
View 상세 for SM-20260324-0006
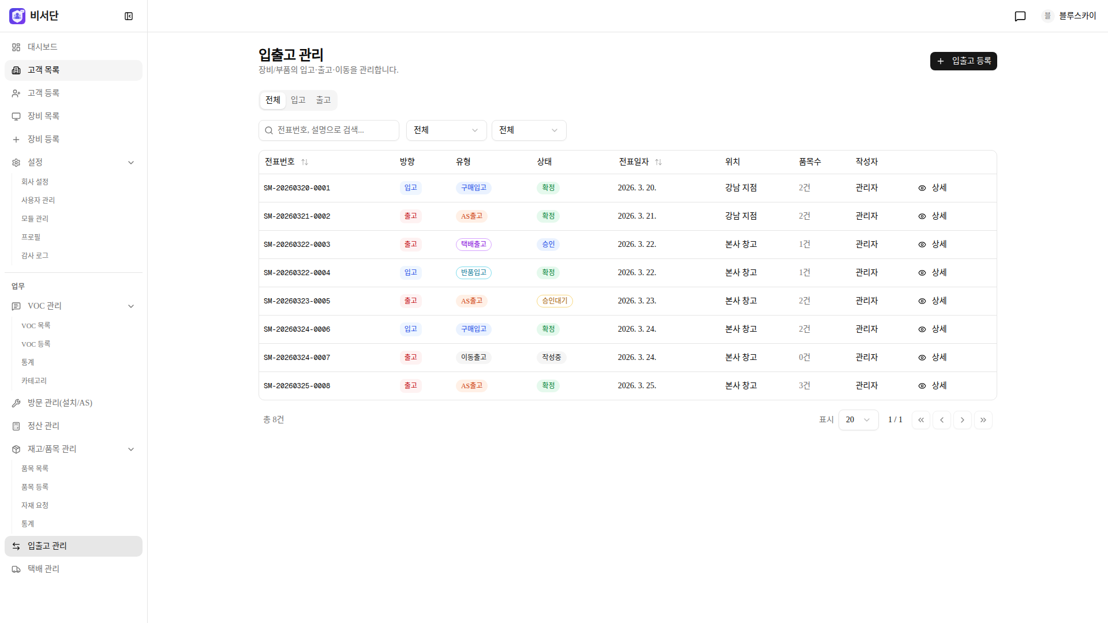[933, 329]
